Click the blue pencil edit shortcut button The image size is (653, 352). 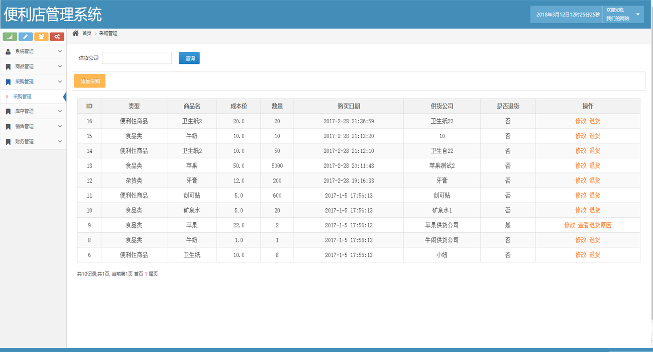click(26, 37)
